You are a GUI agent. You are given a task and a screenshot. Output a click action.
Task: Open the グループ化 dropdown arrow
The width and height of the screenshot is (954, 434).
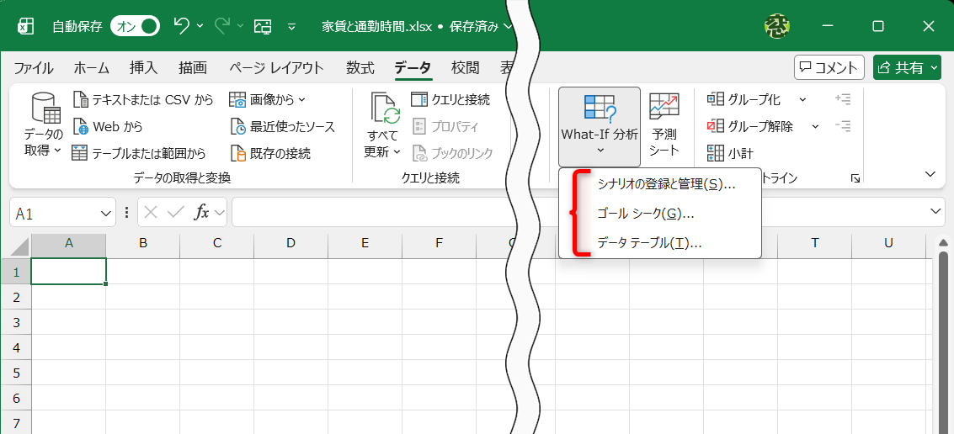click(802, 100)
